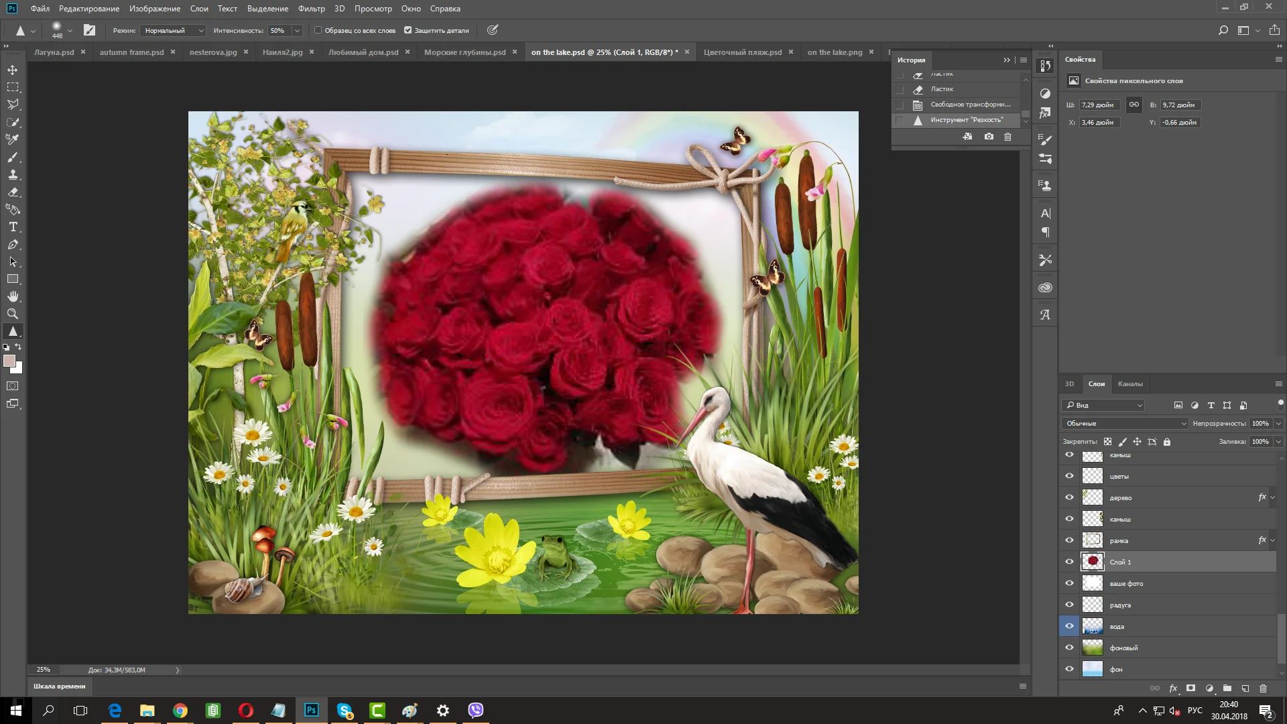
Task: Open the Фильтр menu
Action: coord(311,9)
